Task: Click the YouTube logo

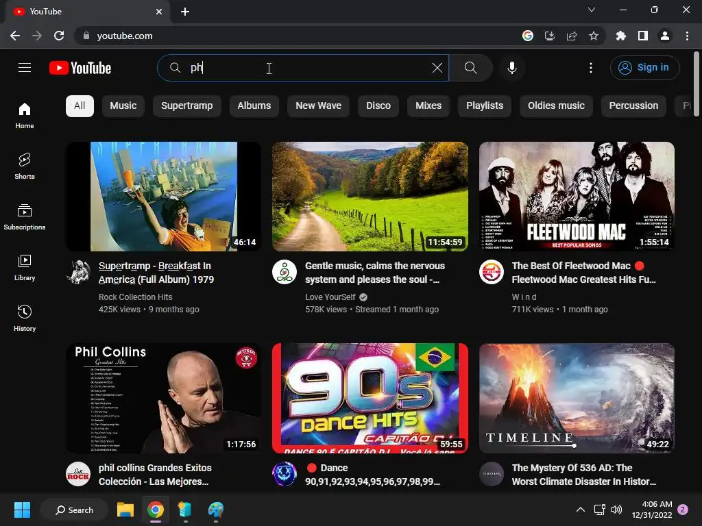Action: (x=80, y=68)
